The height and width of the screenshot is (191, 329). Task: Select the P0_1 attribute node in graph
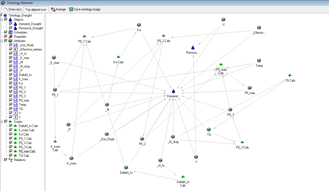55,90
